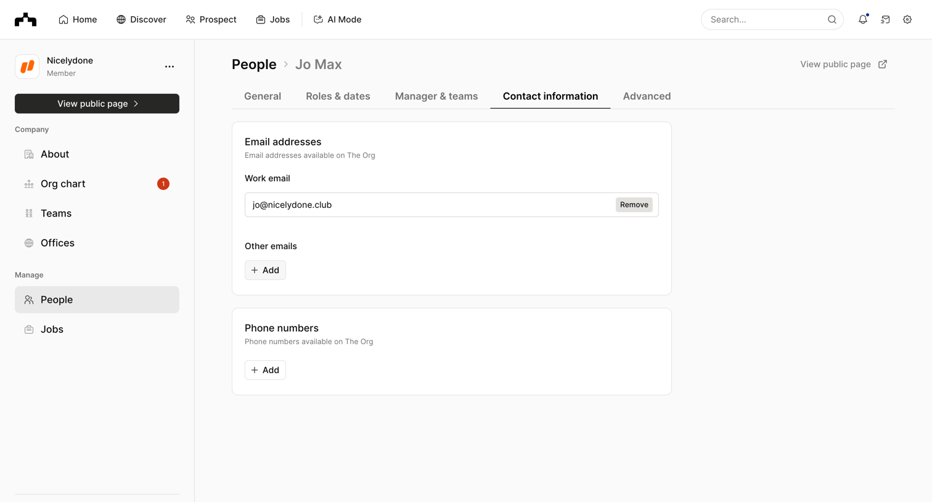Click The Org logo icon

pyautogui.click(x=25, y=20)
